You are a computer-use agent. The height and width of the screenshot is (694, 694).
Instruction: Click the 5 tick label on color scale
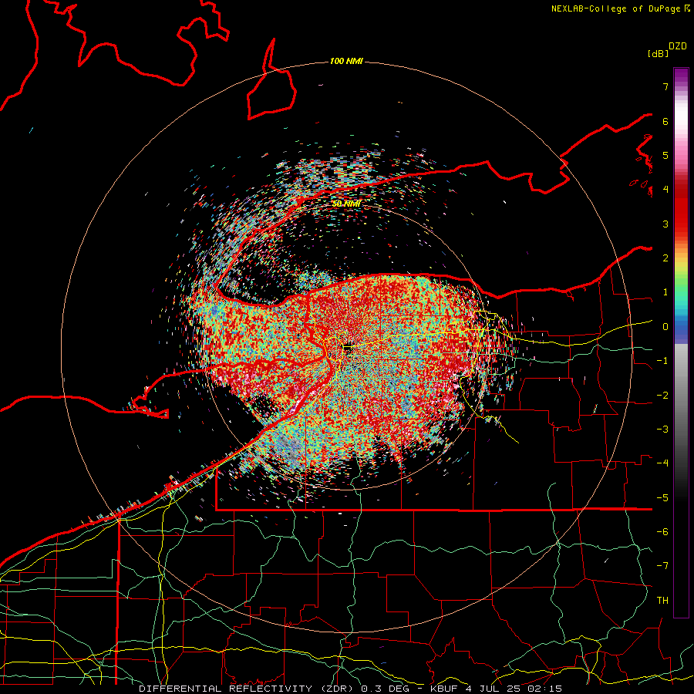pos(665,155)
